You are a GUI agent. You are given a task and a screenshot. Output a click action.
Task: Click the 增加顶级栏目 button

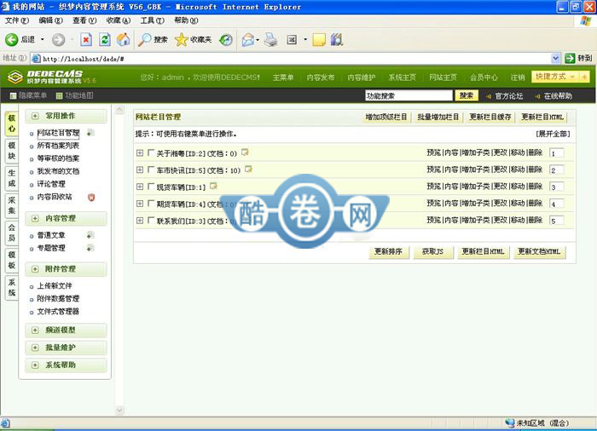(x=386, y=117)
